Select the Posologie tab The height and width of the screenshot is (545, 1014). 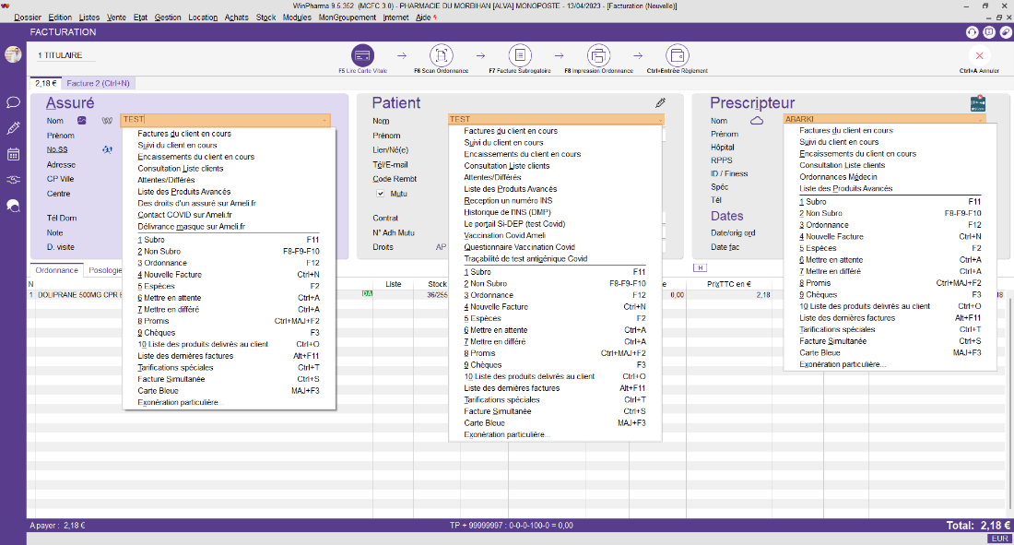(104, 270)
